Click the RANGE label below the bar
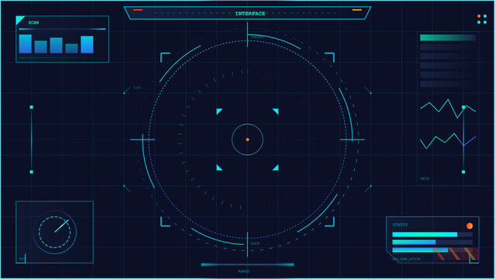This screenshot has width=495, height=279. point(243,271)
